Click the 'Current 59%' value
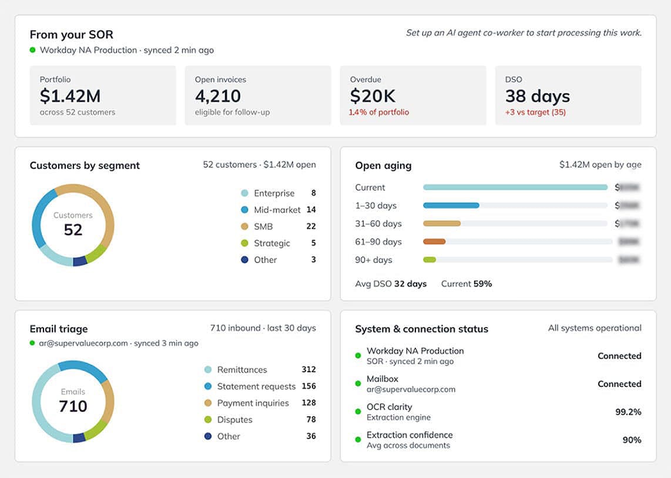This screenshot has width=671, height=478. pyautogui.click(x=467, y=284)
